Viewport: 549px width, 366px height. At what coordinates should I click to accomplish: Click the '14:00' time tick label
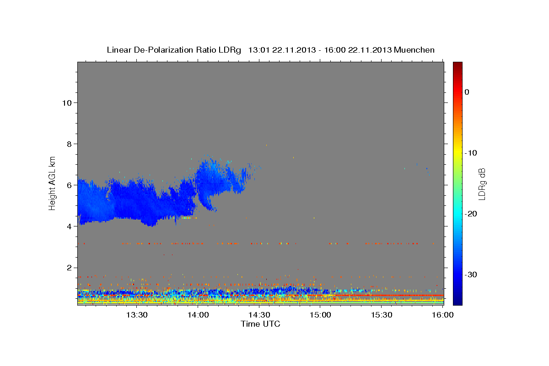pyautogui.click(x=198, y=315)
